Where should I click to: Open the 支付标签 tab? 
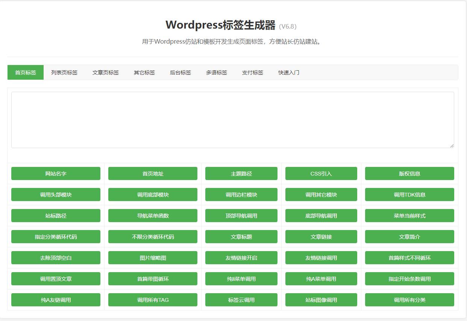(x=253, y=73)
